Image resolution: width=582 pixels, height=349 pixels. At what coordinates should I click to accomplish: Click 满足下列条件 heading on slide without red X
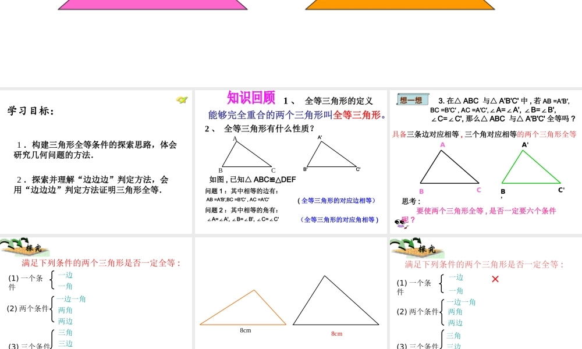tap(101, 263)
